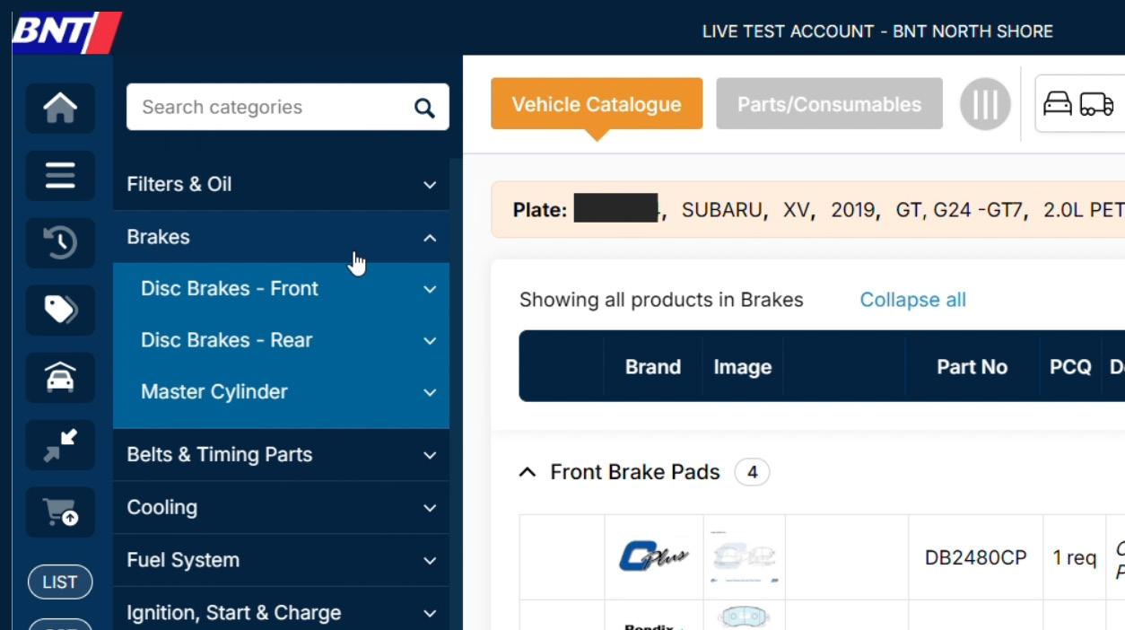Go to the home page icon
The image size is (1125, 630).
click(x=60, y=109)
